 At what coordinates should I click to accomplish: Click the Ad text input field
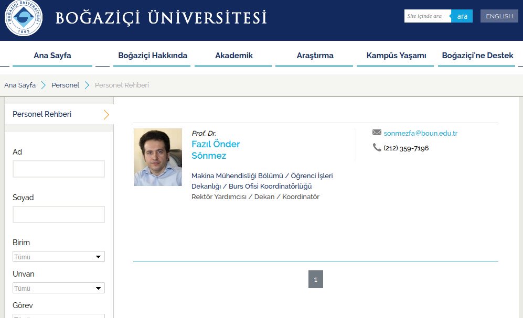click(58, 169)
